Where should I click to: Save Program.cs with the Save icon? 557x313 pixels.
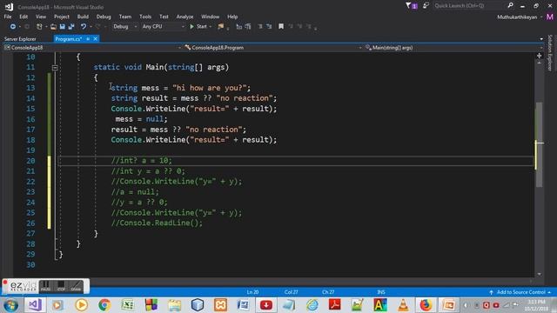coord(62,27)
